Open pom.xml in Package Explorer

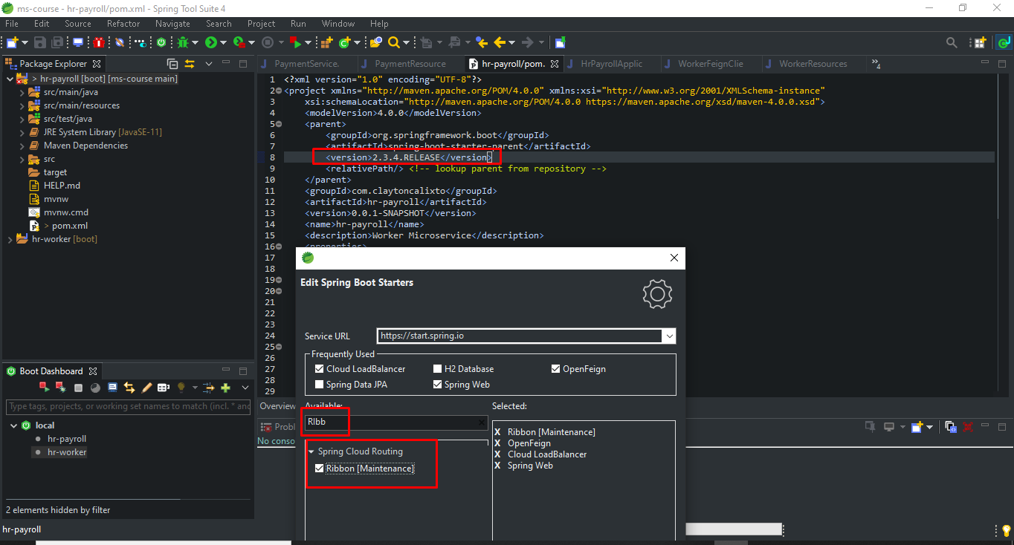[69, 226]
